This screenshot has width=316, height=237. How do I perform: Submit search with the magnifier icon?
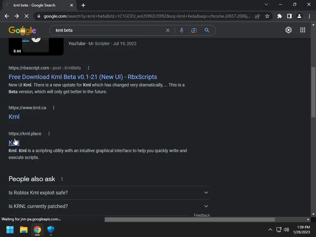[x=207, y=30]
